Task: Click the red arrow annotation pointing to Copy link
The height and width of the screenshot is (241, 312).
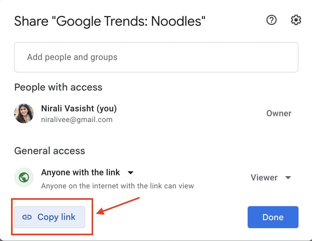Action: pyautogui.click(x=118, y=206)
